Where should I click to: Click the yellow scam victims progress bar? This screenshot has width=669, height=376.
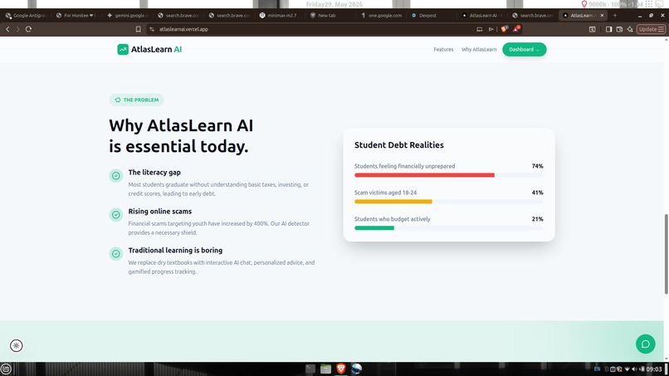(393, 202)
